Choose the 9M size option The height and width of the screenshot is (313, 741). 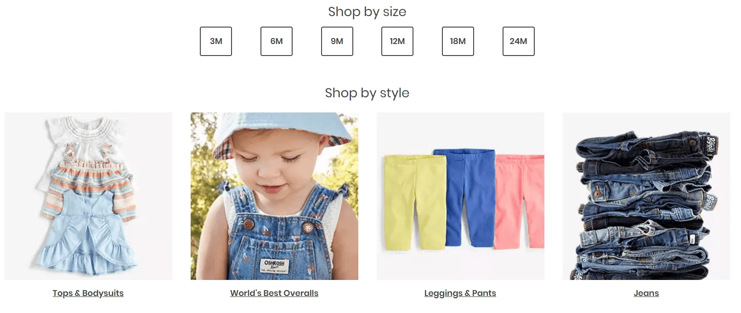(337, 41)
